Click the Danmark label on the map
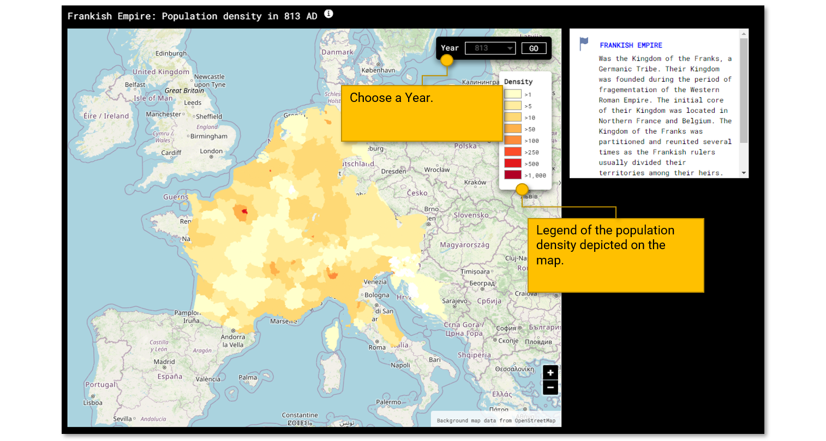 (337, 52)
